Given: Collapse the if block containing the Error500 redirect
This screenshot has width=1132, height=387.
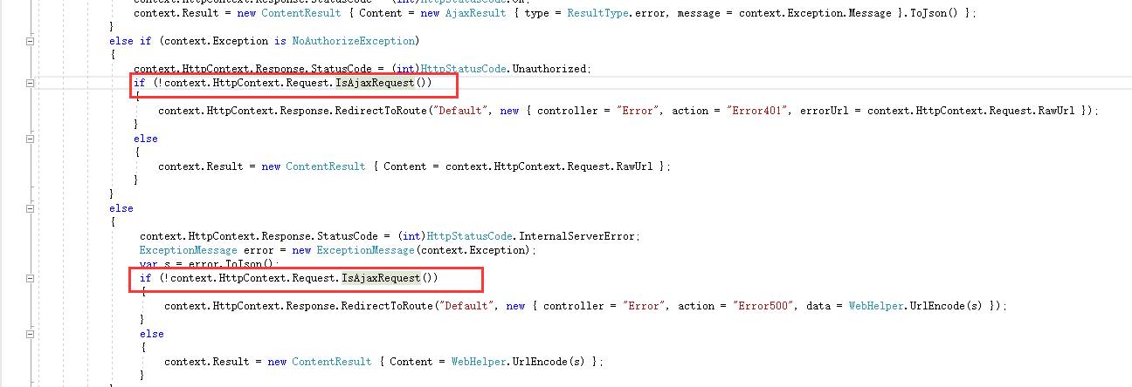Looking at the screenshot, I should pyautogui.click(x=31, y=278).
